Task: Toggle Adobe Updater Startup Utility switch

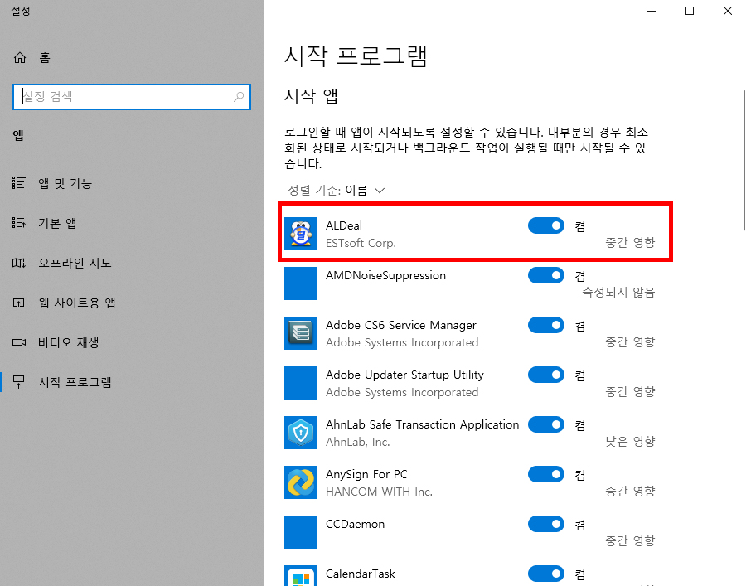Action: coord(546,375)
